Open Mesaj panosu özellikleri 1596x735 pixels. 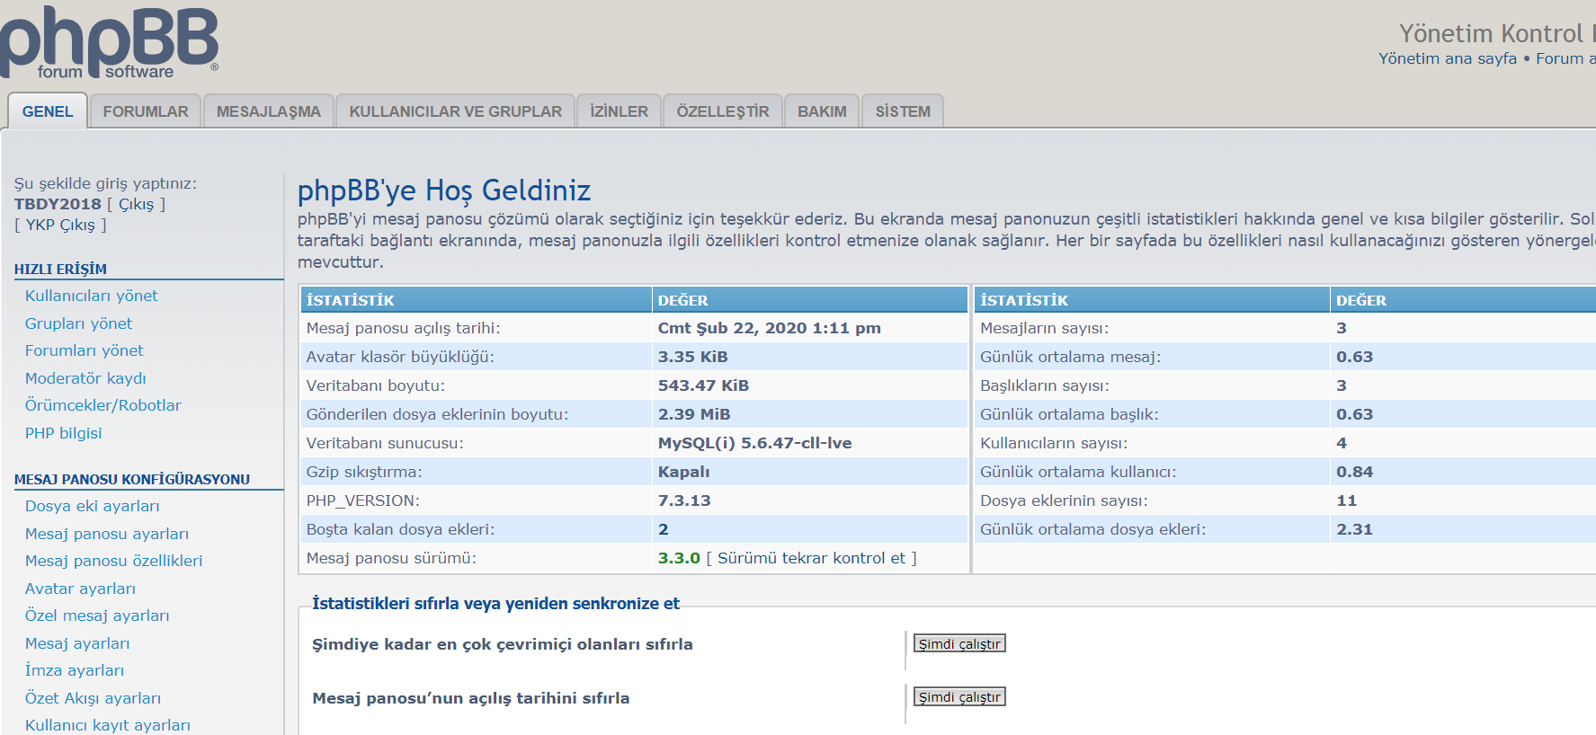click(113, 561)
